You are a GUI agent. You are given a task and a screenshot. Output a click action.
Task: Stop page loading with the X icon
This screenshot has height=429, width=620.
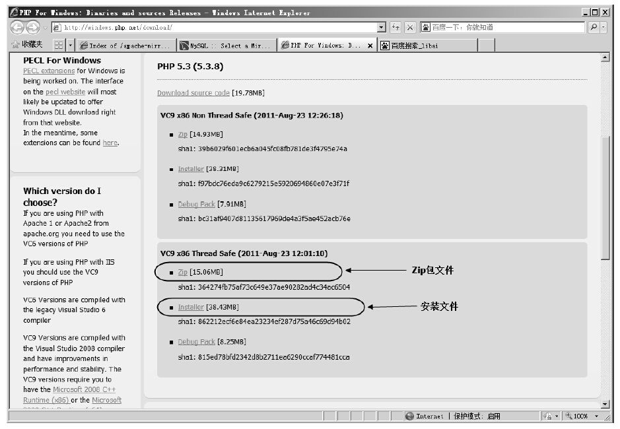410,27
